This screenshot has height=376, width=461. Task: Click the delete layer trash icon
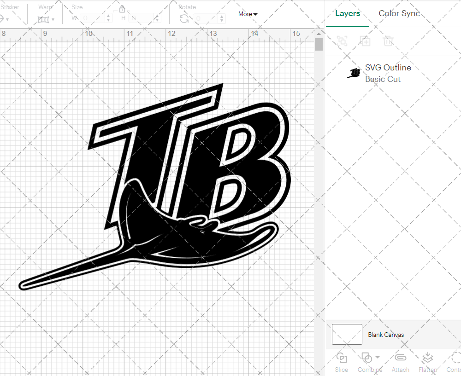pos(388,41)
